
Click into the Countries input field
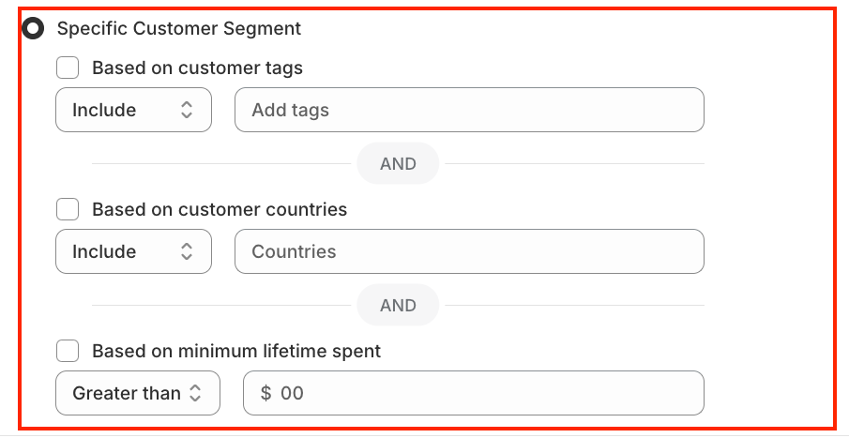tap(469, 251)
